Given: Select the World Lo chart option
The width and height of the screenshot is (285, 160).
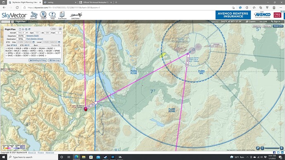Looking at the screenshot, I should [x=267, y=26].
